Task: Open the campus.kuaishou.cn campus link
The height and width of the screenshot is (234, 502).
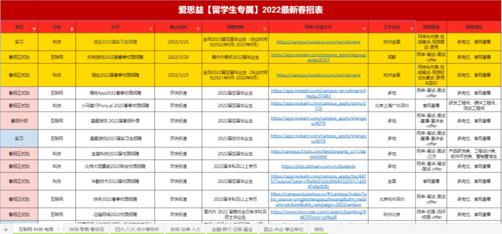Action: coord(318,199)
